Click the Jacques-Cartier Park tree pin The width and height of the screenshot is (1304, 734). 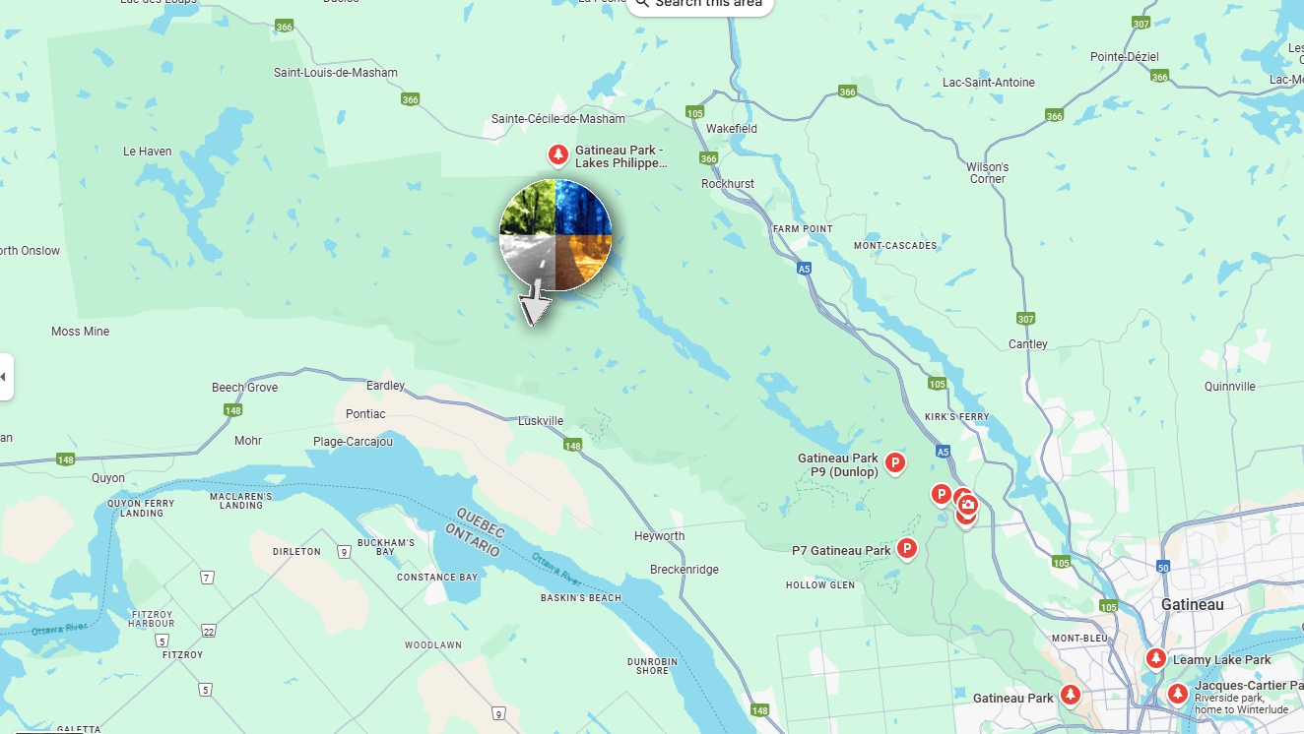click(x=1177, y=693)
